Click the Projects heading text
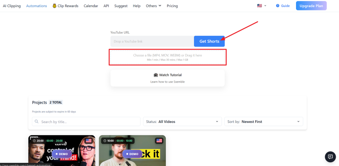The width and height of the screenshot is (339, 166). tap(39, 102)
